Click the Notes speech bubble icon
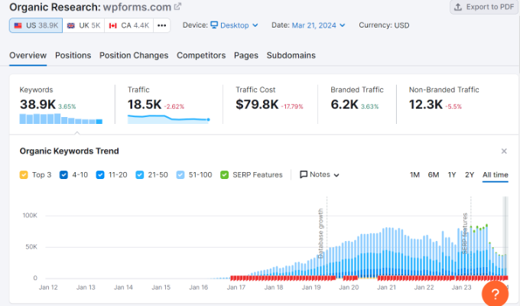Viewport: 520px width, 306px height. (x=304, y=174)
